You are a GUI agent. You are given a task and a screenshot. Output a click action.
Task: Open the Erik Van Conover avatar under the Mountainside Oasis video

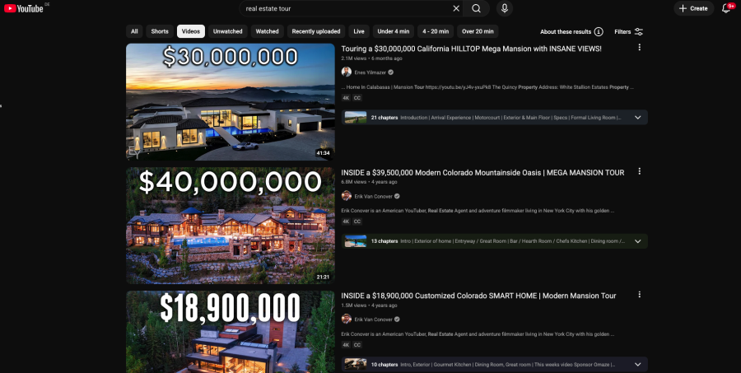(x=347, y=196)
